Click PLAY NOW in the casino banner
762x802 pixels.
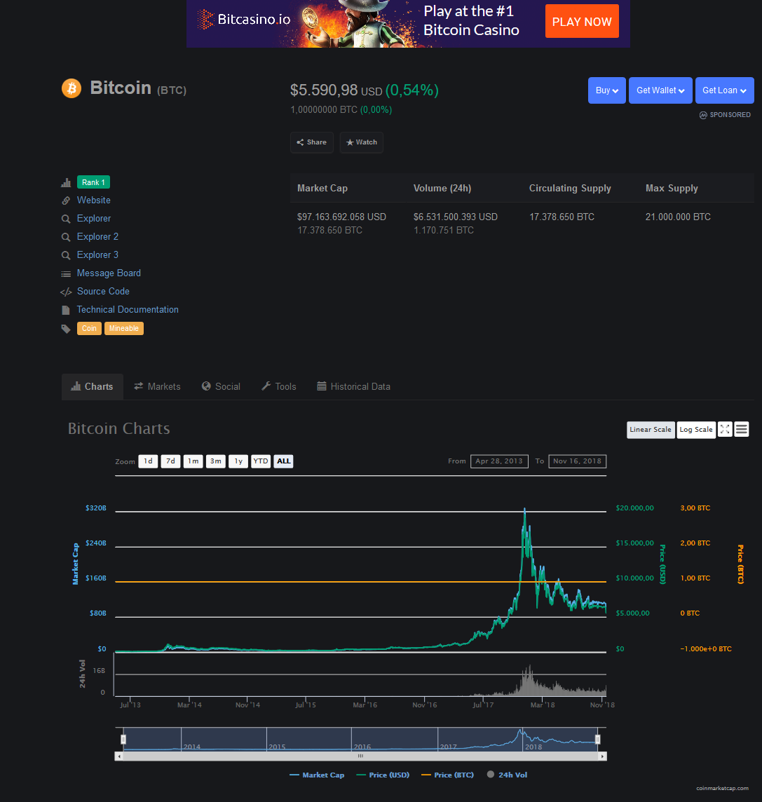pos(581,22)
